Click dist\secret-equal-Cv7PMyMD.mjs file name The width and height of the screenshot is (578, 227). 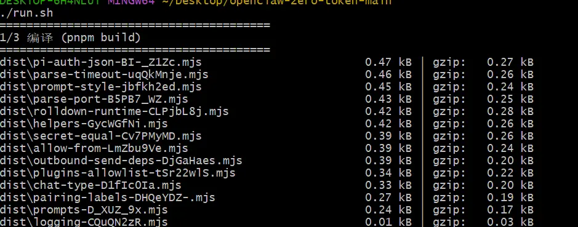click(101, 136)
